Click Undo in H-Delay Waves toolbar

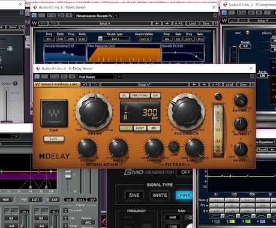point(85,85)
